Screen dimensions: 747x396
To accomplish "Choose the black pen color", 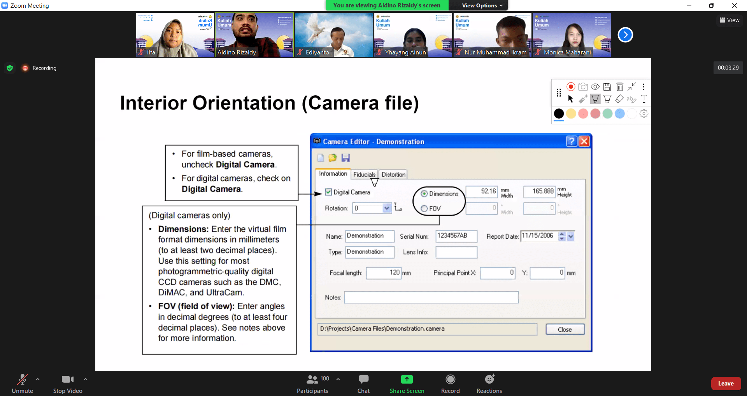I will pyautogui.click(x=559, y=113).
